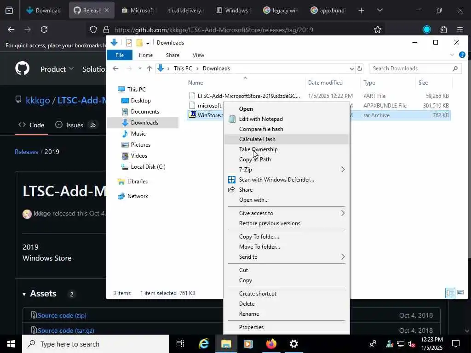471x353 pixels.
Task: Open Settings gear on taskbar
Action: [x=293, y=344]
